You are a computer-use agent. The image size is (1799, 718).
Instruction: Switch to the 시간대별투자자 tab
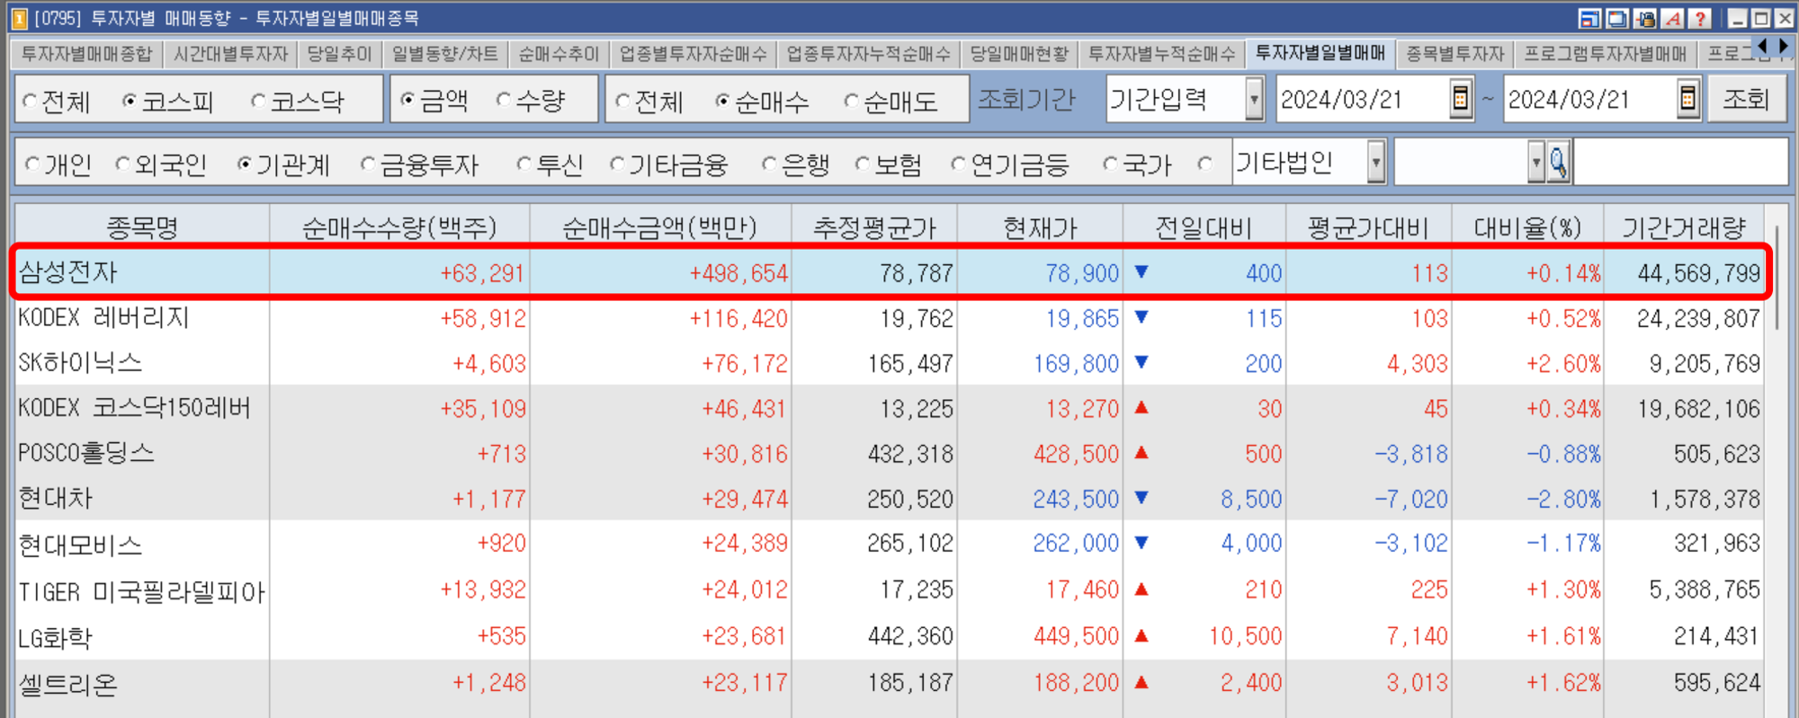pyautogui.click(x=230, y=54)
